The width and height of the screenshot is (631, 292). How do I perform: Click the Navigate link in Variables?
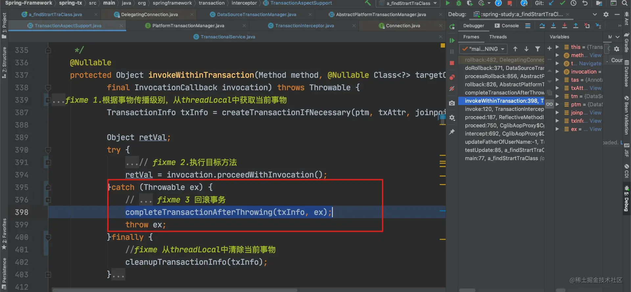click(590, 63)
